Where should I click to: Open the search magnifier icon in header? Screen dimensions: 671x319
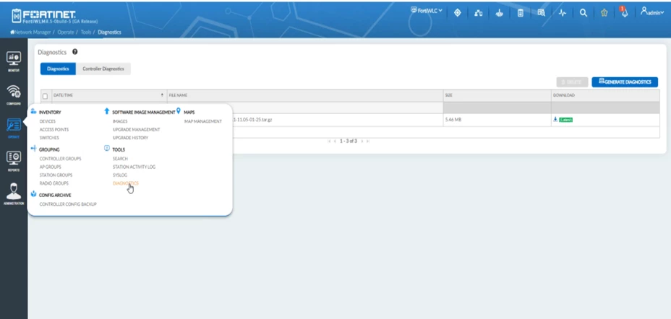click(583, 13)
